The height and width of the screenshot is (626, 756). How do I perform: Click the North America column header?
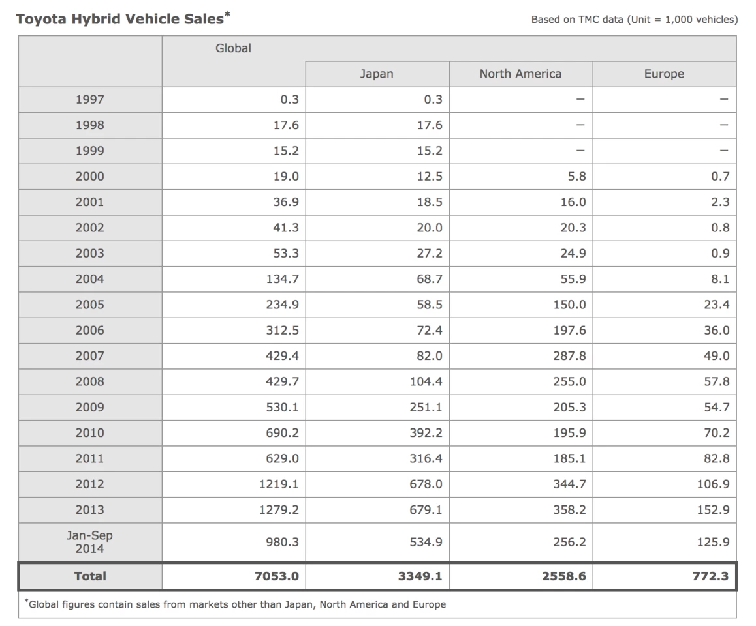[520, 74]
